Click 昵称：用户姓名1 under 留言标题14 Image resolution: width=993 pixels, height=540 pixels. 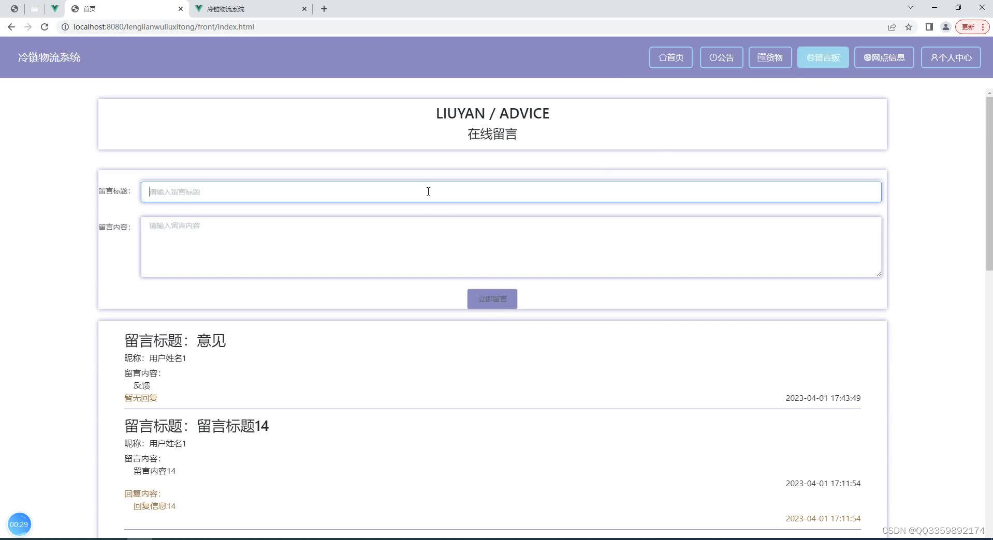pyautogui.click(x=155, y=443)
